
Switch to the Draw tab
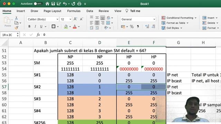[35, 11]
